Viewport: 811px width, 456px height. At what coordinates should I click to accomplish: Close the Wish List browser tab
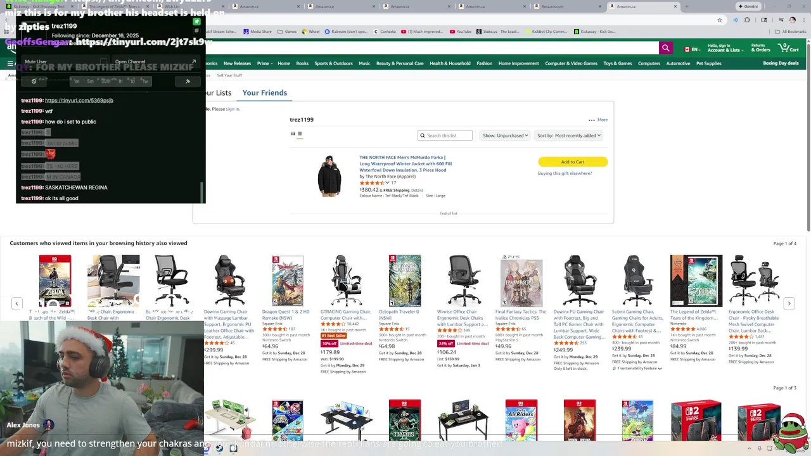(222, 6)
